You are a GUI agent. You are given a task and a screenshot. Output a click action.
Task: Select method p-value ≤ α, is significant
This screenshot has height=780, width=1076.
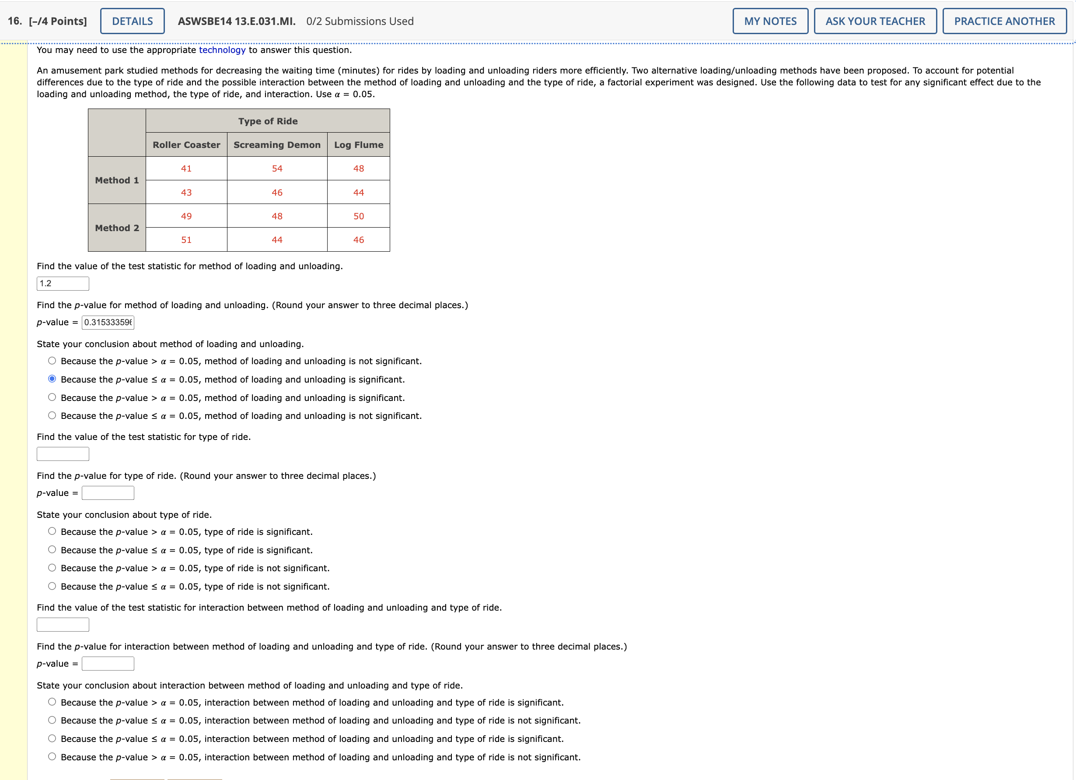pos(52,379)
